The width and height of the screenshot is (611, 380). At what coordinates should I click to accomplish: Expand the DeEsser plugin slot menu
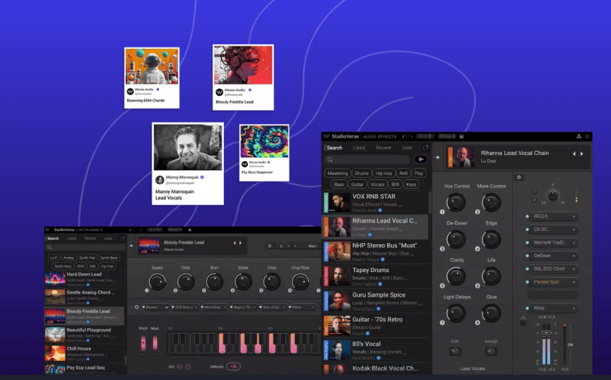pos(574,256)
